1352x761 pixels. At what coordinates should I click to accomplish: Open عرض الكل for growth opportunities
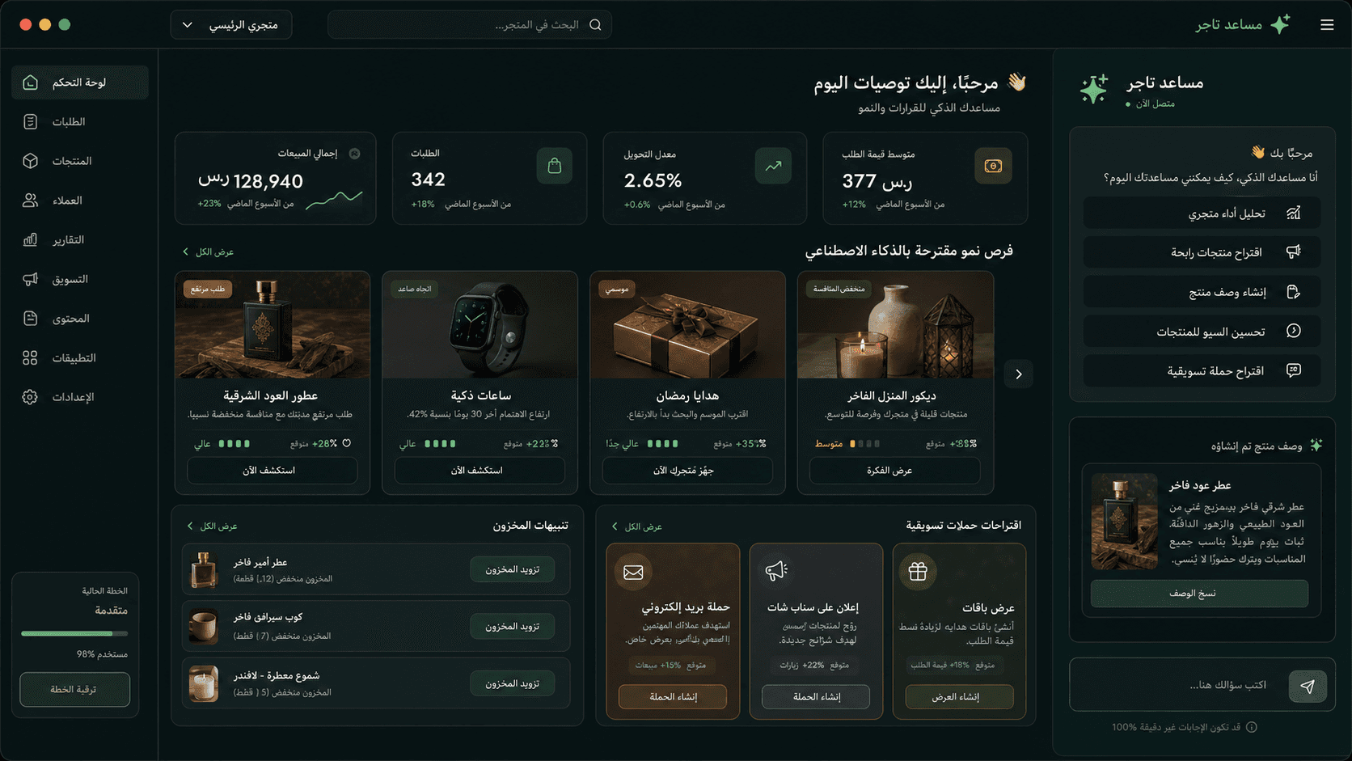tap(209, 252)
